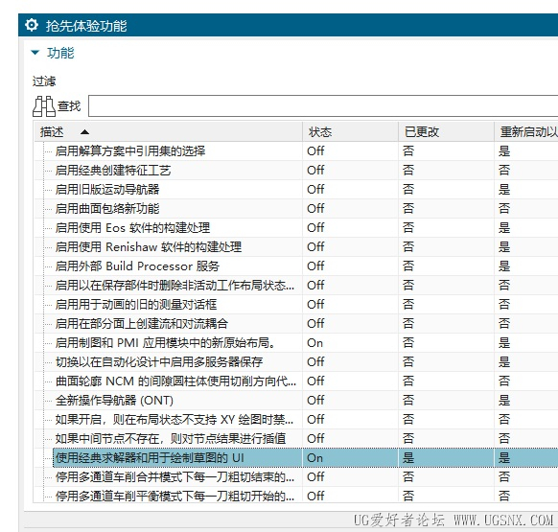Click the sort arrow in 描述 header

click(84, 132)
